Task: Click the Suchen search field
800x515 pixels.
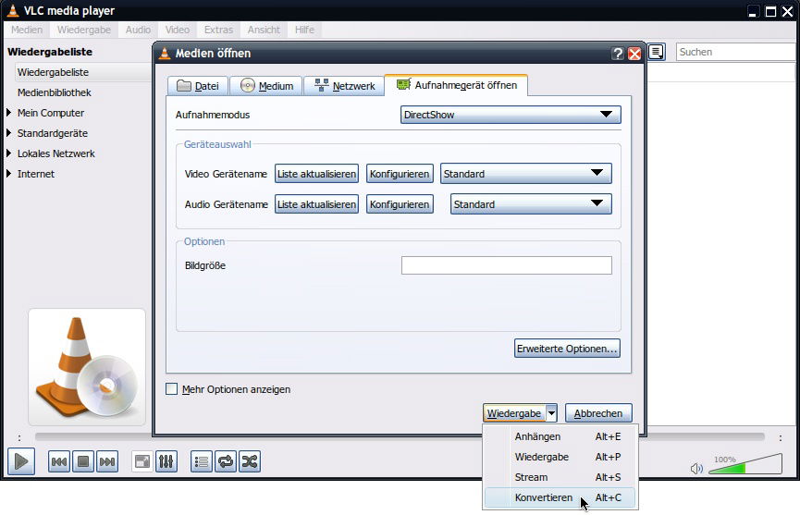Action: pyautogui.click(x=735, y=52)
